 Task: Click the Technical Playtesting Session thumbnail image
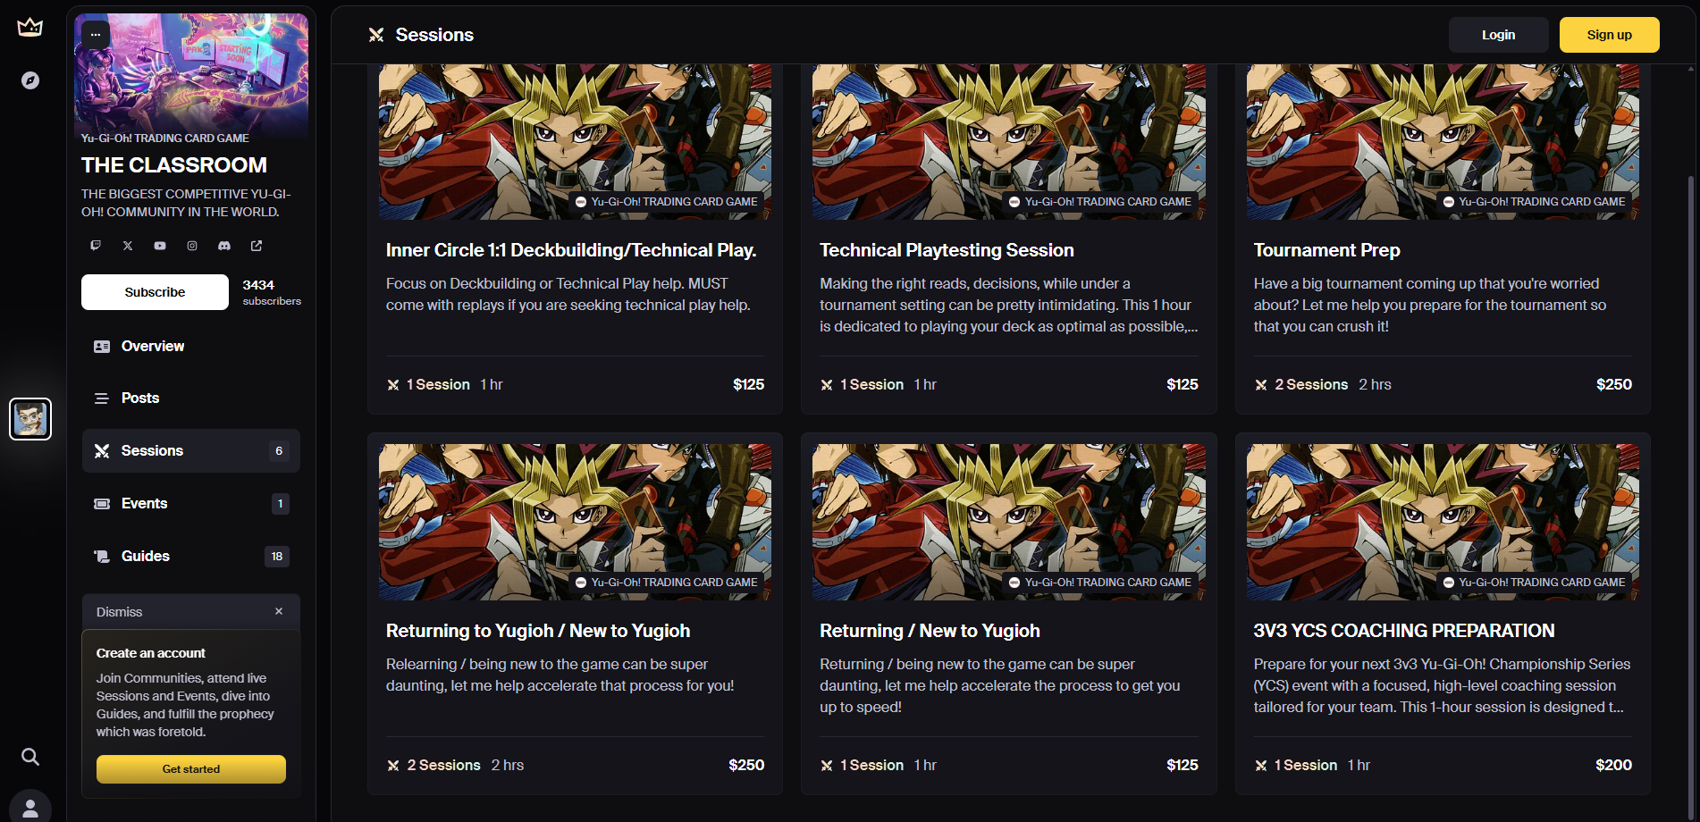click(1009, 141)
